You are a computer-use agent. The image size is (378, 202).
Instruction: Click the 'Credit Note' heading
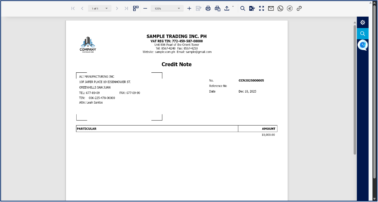177,64
